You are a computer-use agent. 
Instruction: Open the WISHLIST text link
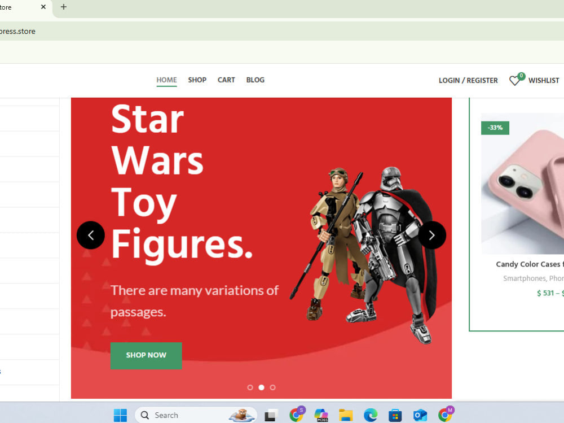[544, 80]
